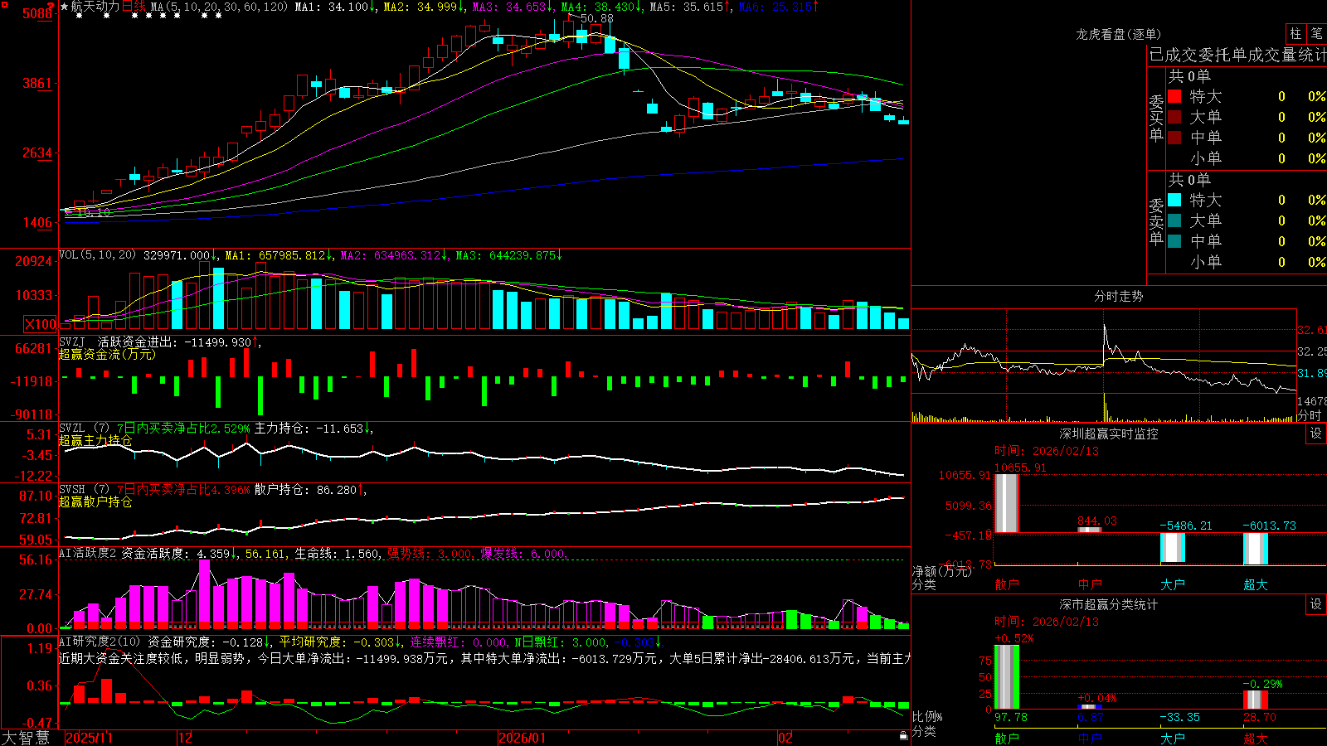Click the 强势线: 3.000 label

point(430,553)
